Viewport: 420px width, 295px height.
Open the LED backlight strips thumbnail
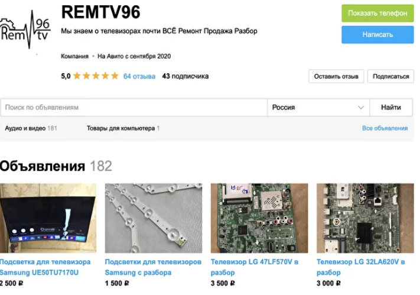(x=154, y=218)
